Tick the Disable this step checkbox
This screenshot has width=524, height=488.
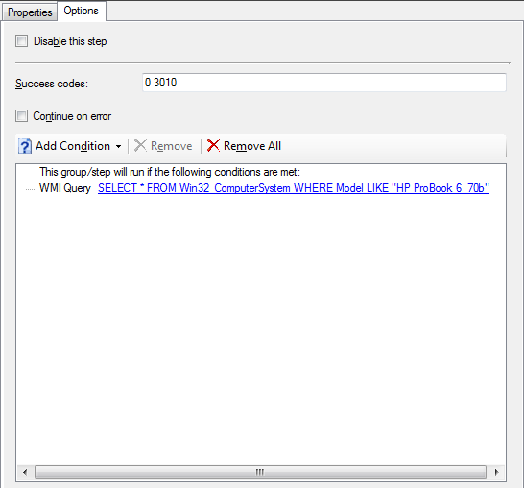pos(21,41)
